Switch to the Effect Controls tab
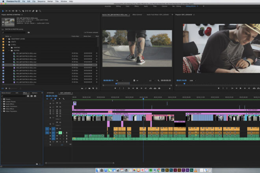Screen dimensions: 260x173 [137, 15]
